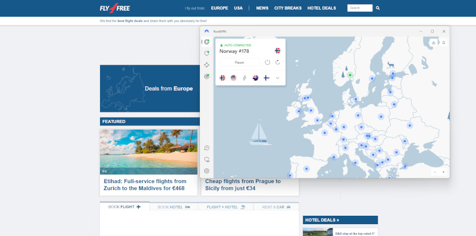Switch to the FLIGHT + HOTEL tab

click(226, 207)
